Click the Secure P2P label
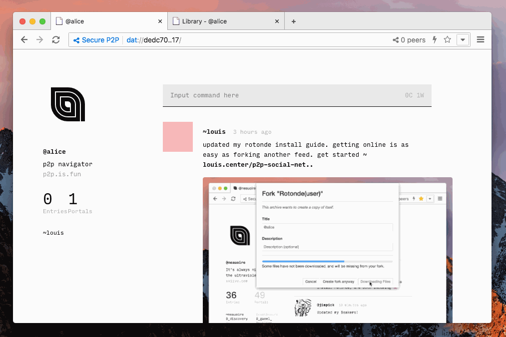The height and width of the screenshot is (337, 506). coord(100,40)
